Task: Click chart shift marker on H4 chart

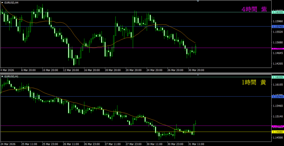Action: click(198, 1)
